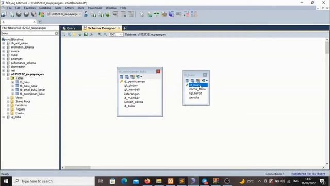
Task: Collapse the u8152132_rsupayangan database node
Action: click(4, 74)
